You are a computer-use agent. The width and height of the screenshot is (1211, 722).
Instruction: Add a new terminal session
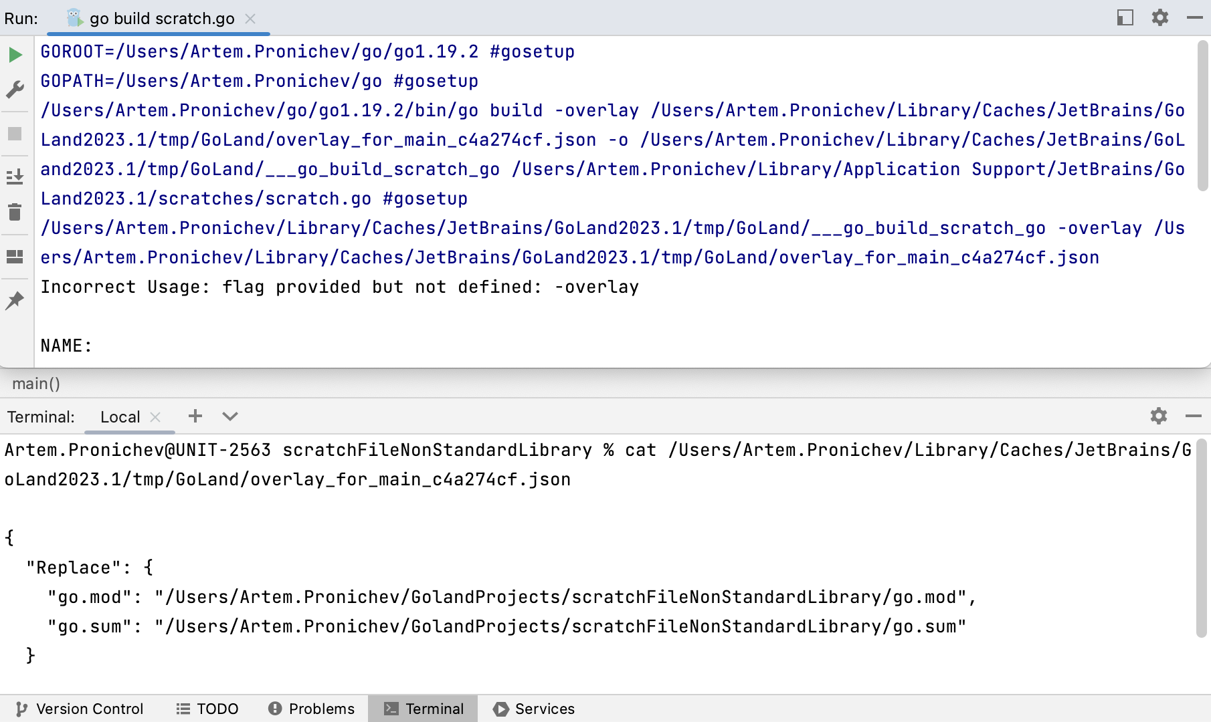[195, 416]
